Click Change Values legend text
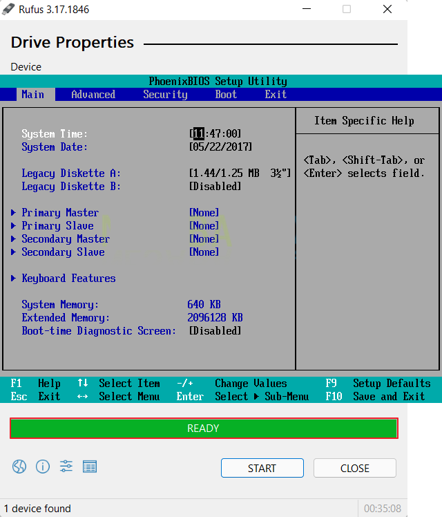The width and height of the screenshot is (442, 517). point(251,384)
